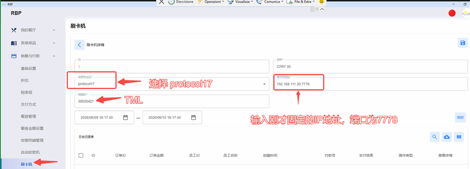Go to 餐券金额设置 in the sidebar
470x169 pixels.
(32, 128)
